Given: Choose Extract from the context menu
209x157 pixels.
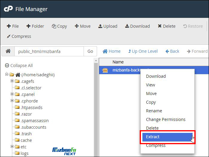Looking at the screenshot, I should (x=153, y=137).
